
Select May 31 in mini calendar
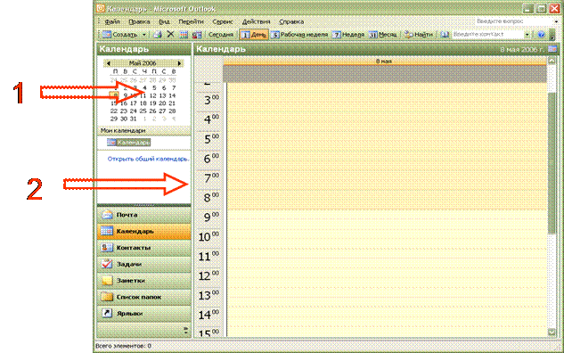point(134,119)
